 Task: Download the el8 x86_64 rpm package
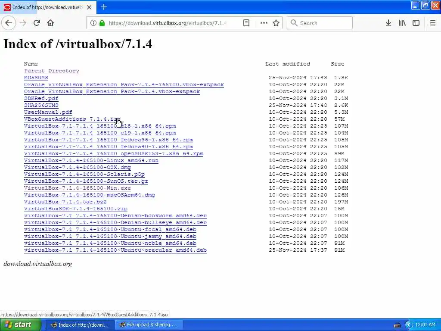tap(100, 126)
